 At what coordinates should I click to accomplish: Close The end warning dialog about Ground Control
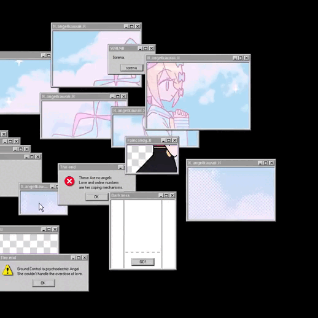pos(85,258)
